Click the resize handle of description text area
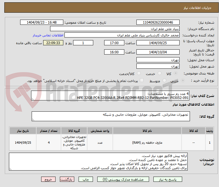This screenshot has height=187, width=219. 33,99
